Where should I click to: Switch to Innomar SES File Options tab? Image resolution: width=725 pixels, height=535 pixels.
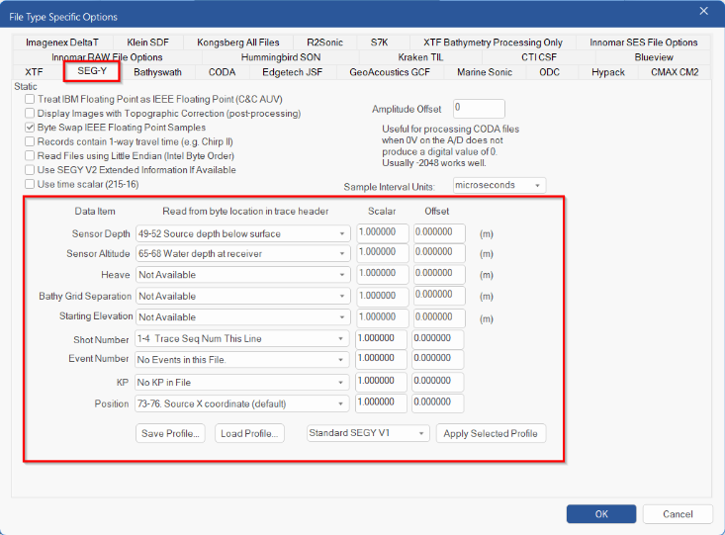click(644, 43)
